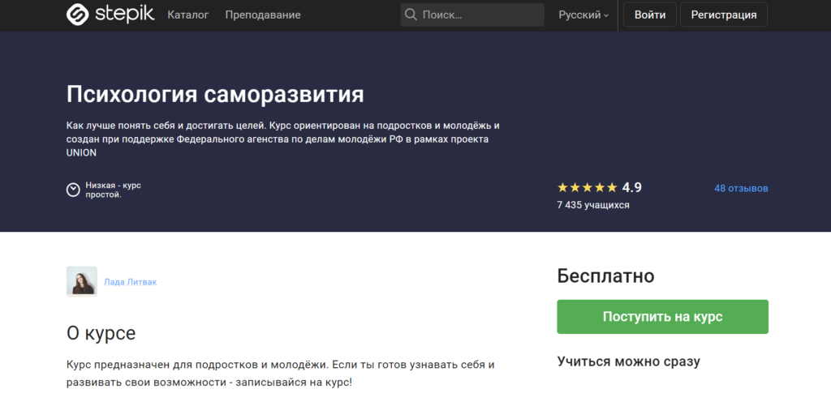Click the 4.9 rating score
This screenshot has height=406, width=831.
tap(631, 188)
